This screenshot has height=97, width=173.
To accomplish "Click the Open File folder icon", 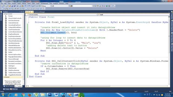I will pos(10,6).
